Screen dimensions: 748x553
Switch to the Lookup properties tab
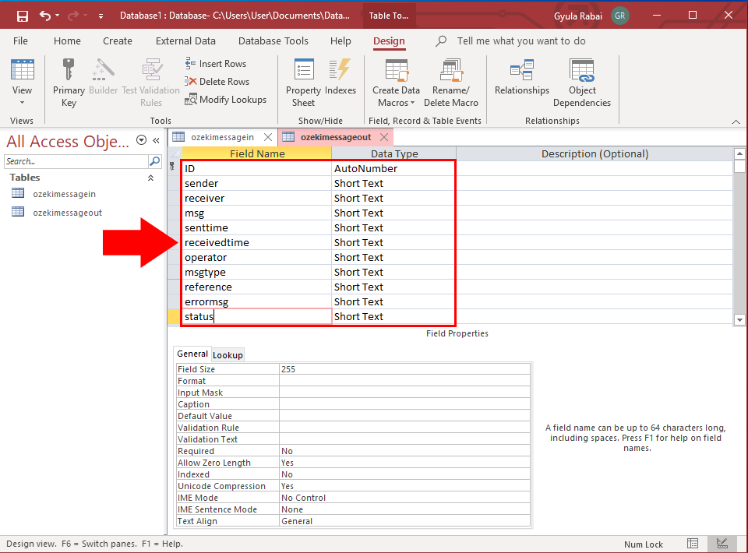(x=228, y=354)
